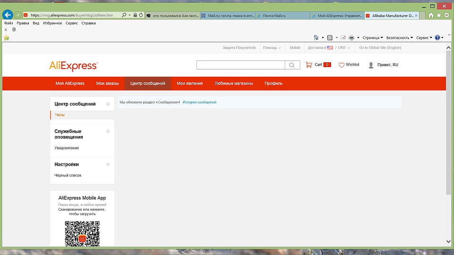
Task: Switch to the Мой AliExpress browser tab
Action: [337, 16]
